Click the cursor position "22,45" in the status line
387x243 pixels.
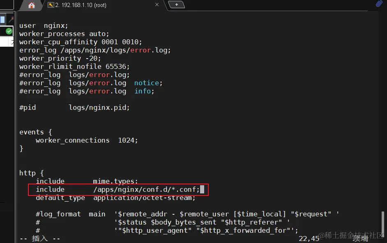pos(309,238)
